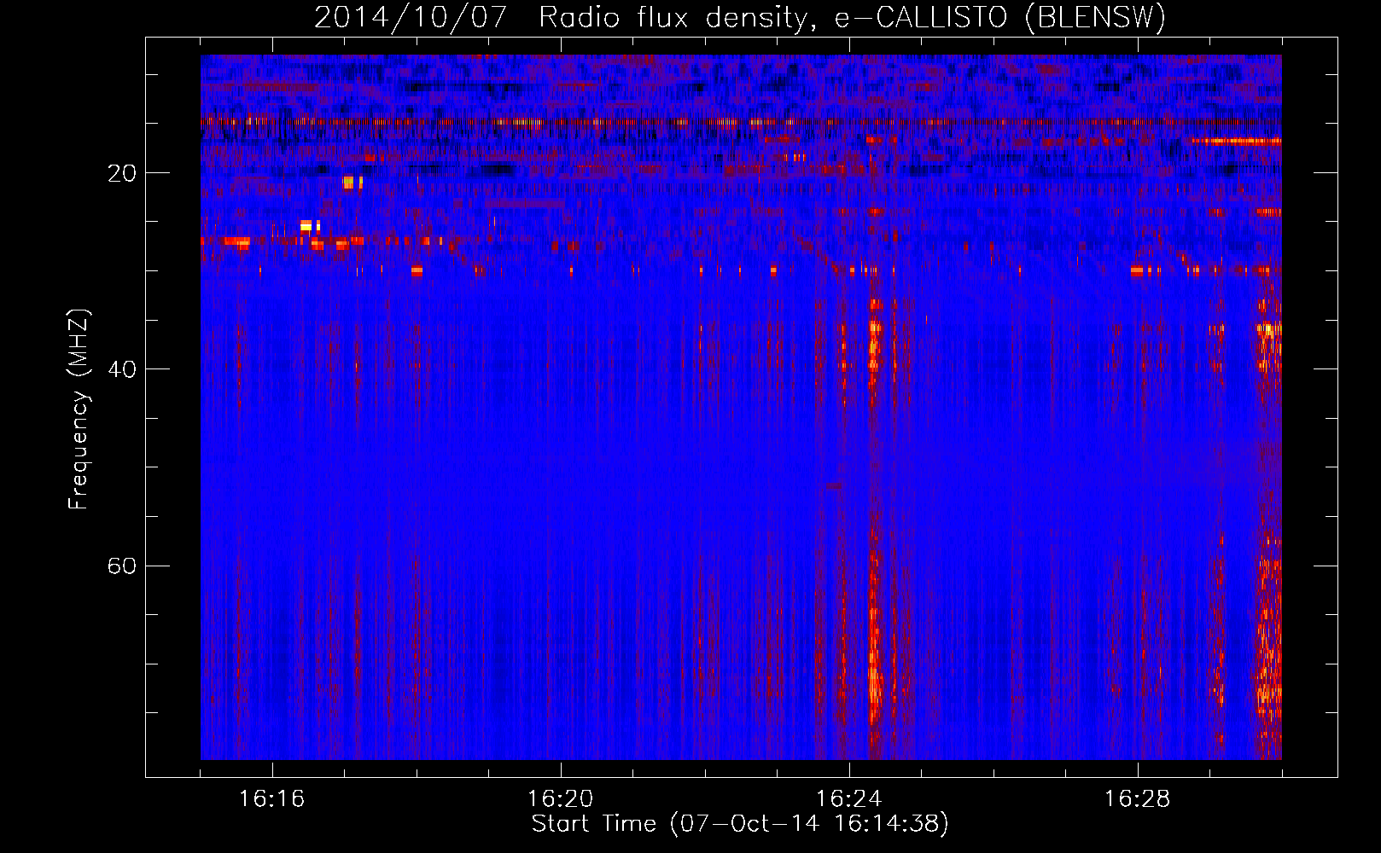The height and width of the screenshot is (853, 1381).
Task: Click the 60 frequency tick label
Action: [x=122, y=566]
